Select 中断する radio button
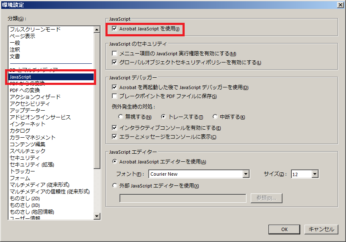Screen dimensions: 346x242 215,117
